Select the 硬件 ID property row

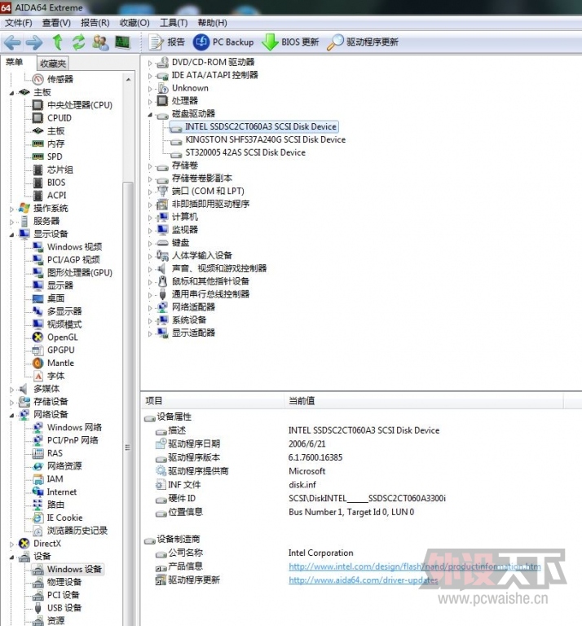(301, 498)
